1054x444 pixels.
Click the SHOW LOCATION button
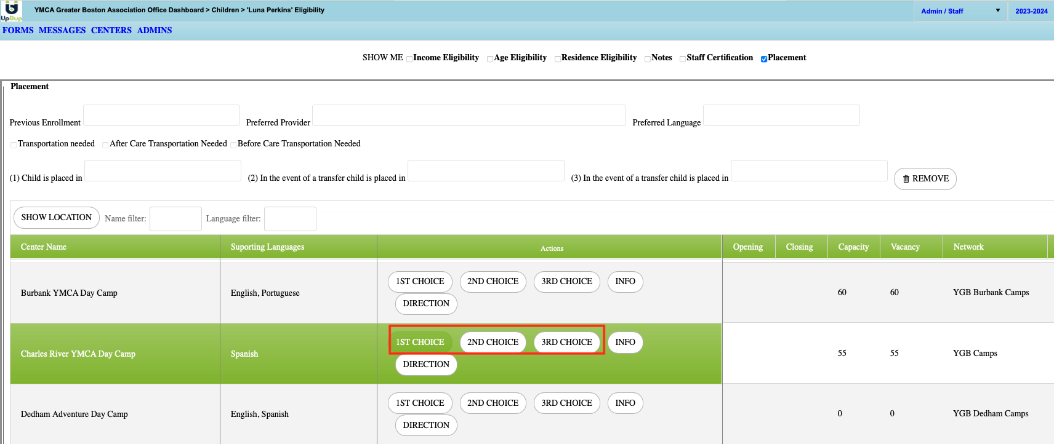coord(57,218)
